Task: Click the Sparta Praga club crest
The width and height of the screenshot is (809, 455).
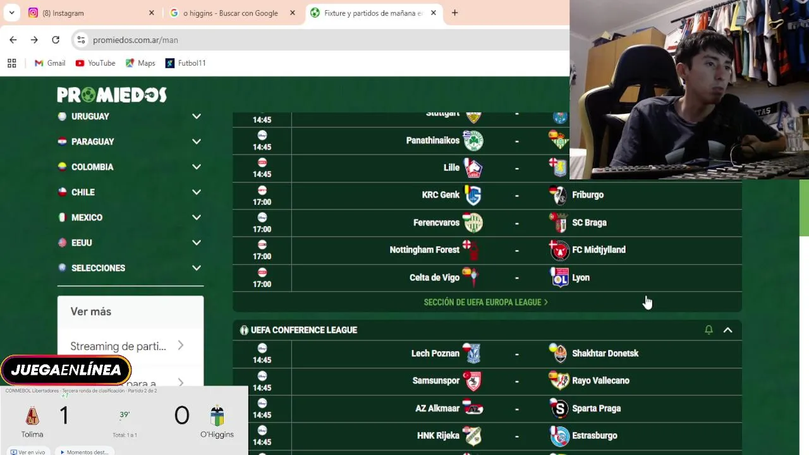Action: click(559, 408)
